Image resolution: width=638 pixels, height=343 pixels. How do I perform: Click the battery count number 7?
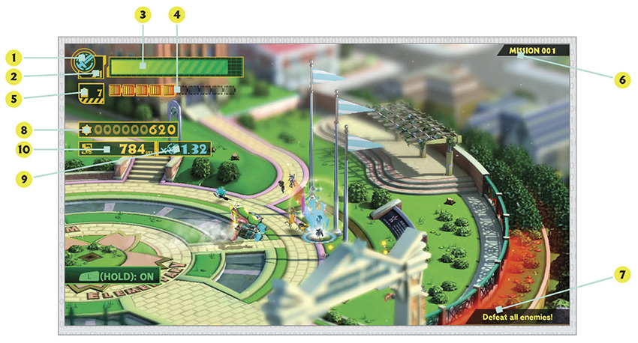[x=99, y=94]
